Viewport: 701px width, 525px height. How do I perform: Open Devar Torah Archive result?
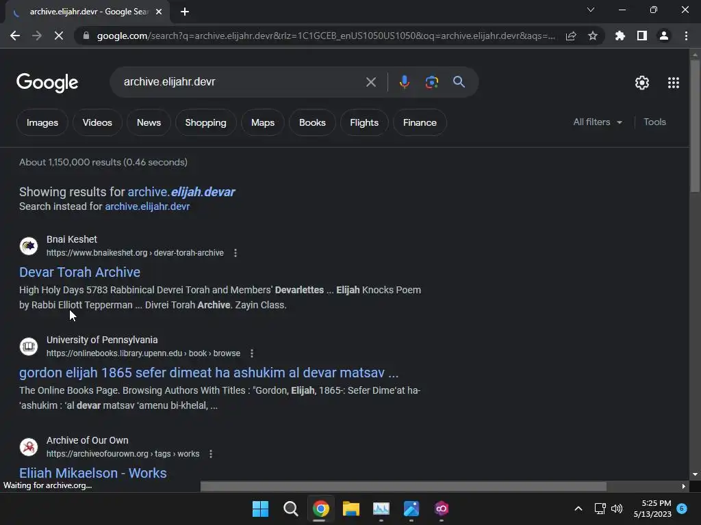(x=79, y=272)
